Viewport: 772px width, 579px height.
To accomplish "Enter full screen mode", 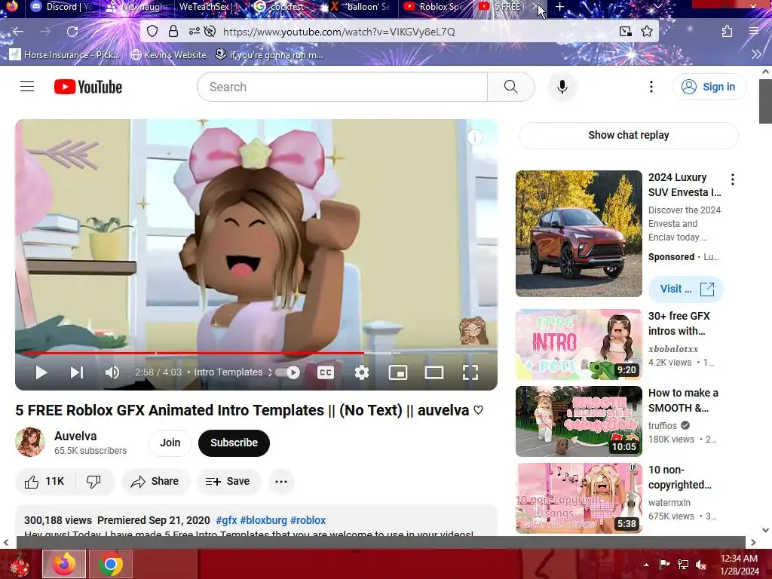I will pos(470,372).
